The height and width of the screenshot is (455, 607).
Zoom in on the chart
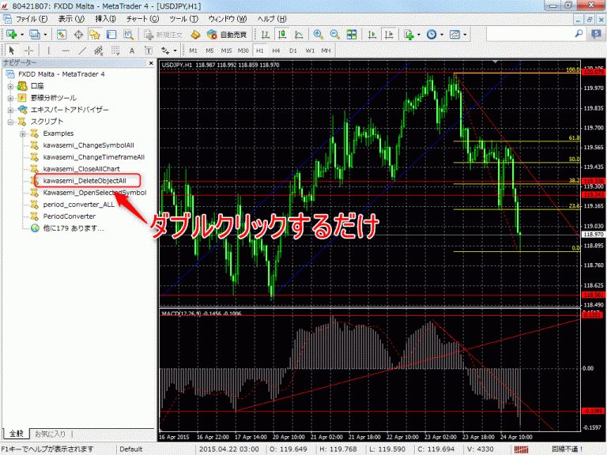click(x=319, y=35)
